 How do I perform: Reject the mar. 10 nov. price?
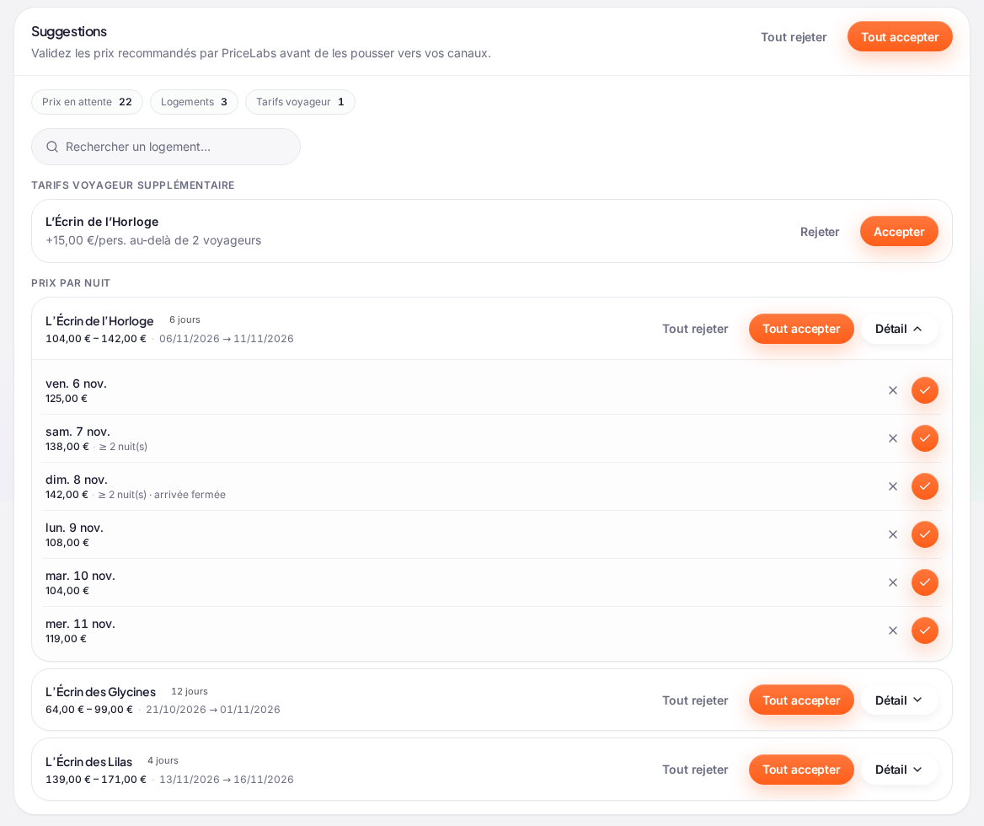[893, 582]
